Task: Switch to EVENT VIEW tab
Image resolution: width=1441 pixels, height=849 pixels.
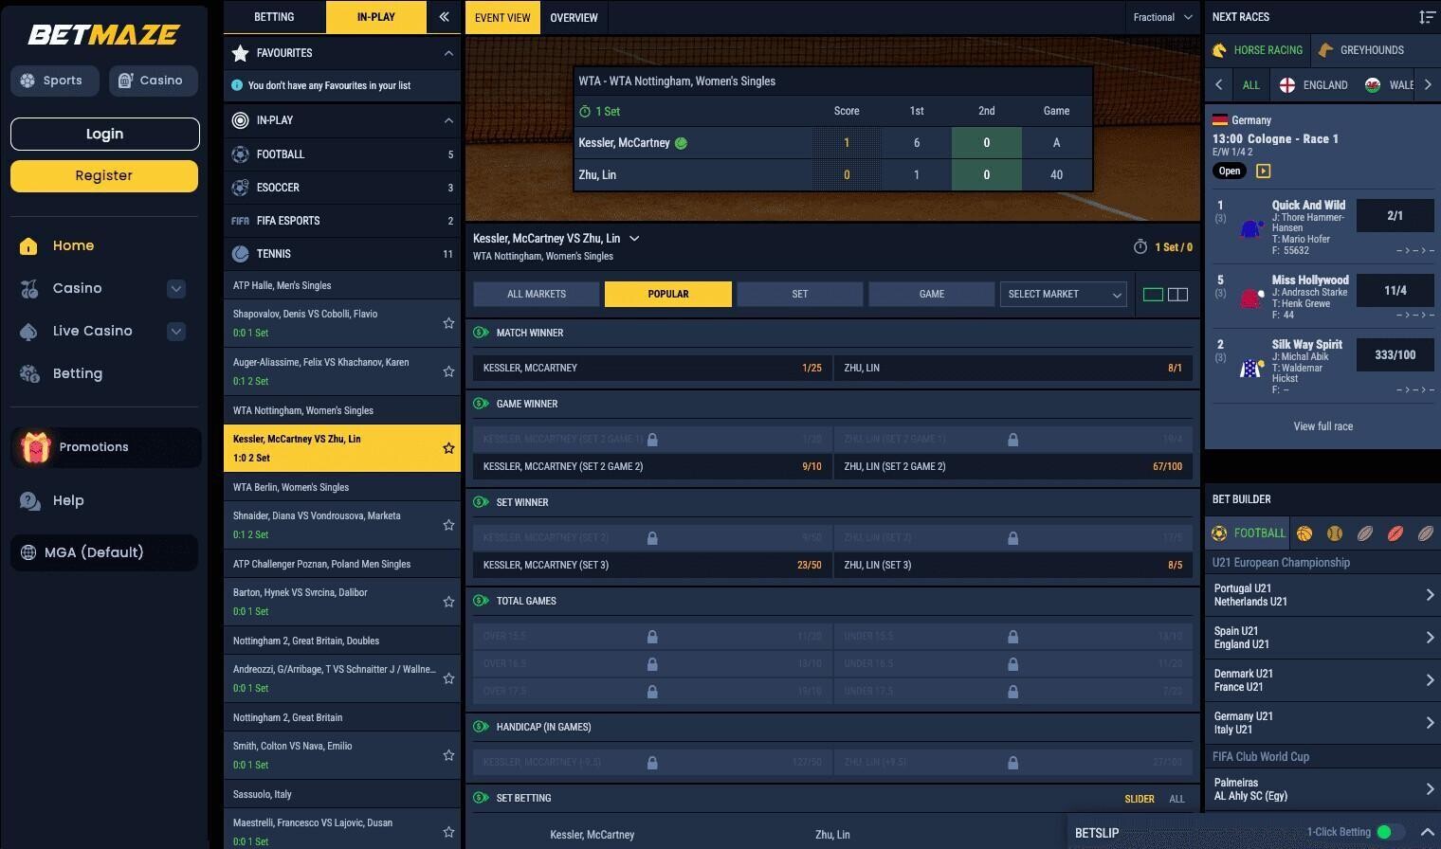Action: click(x=502, y=17)
